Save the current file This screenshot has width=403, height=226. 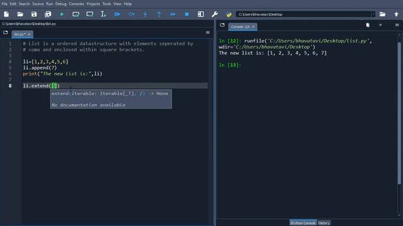point(34,14)
